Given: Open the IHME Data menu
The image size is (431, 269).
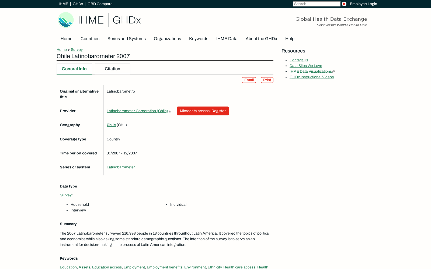Looking at the screenshot, I should point(227,39).
